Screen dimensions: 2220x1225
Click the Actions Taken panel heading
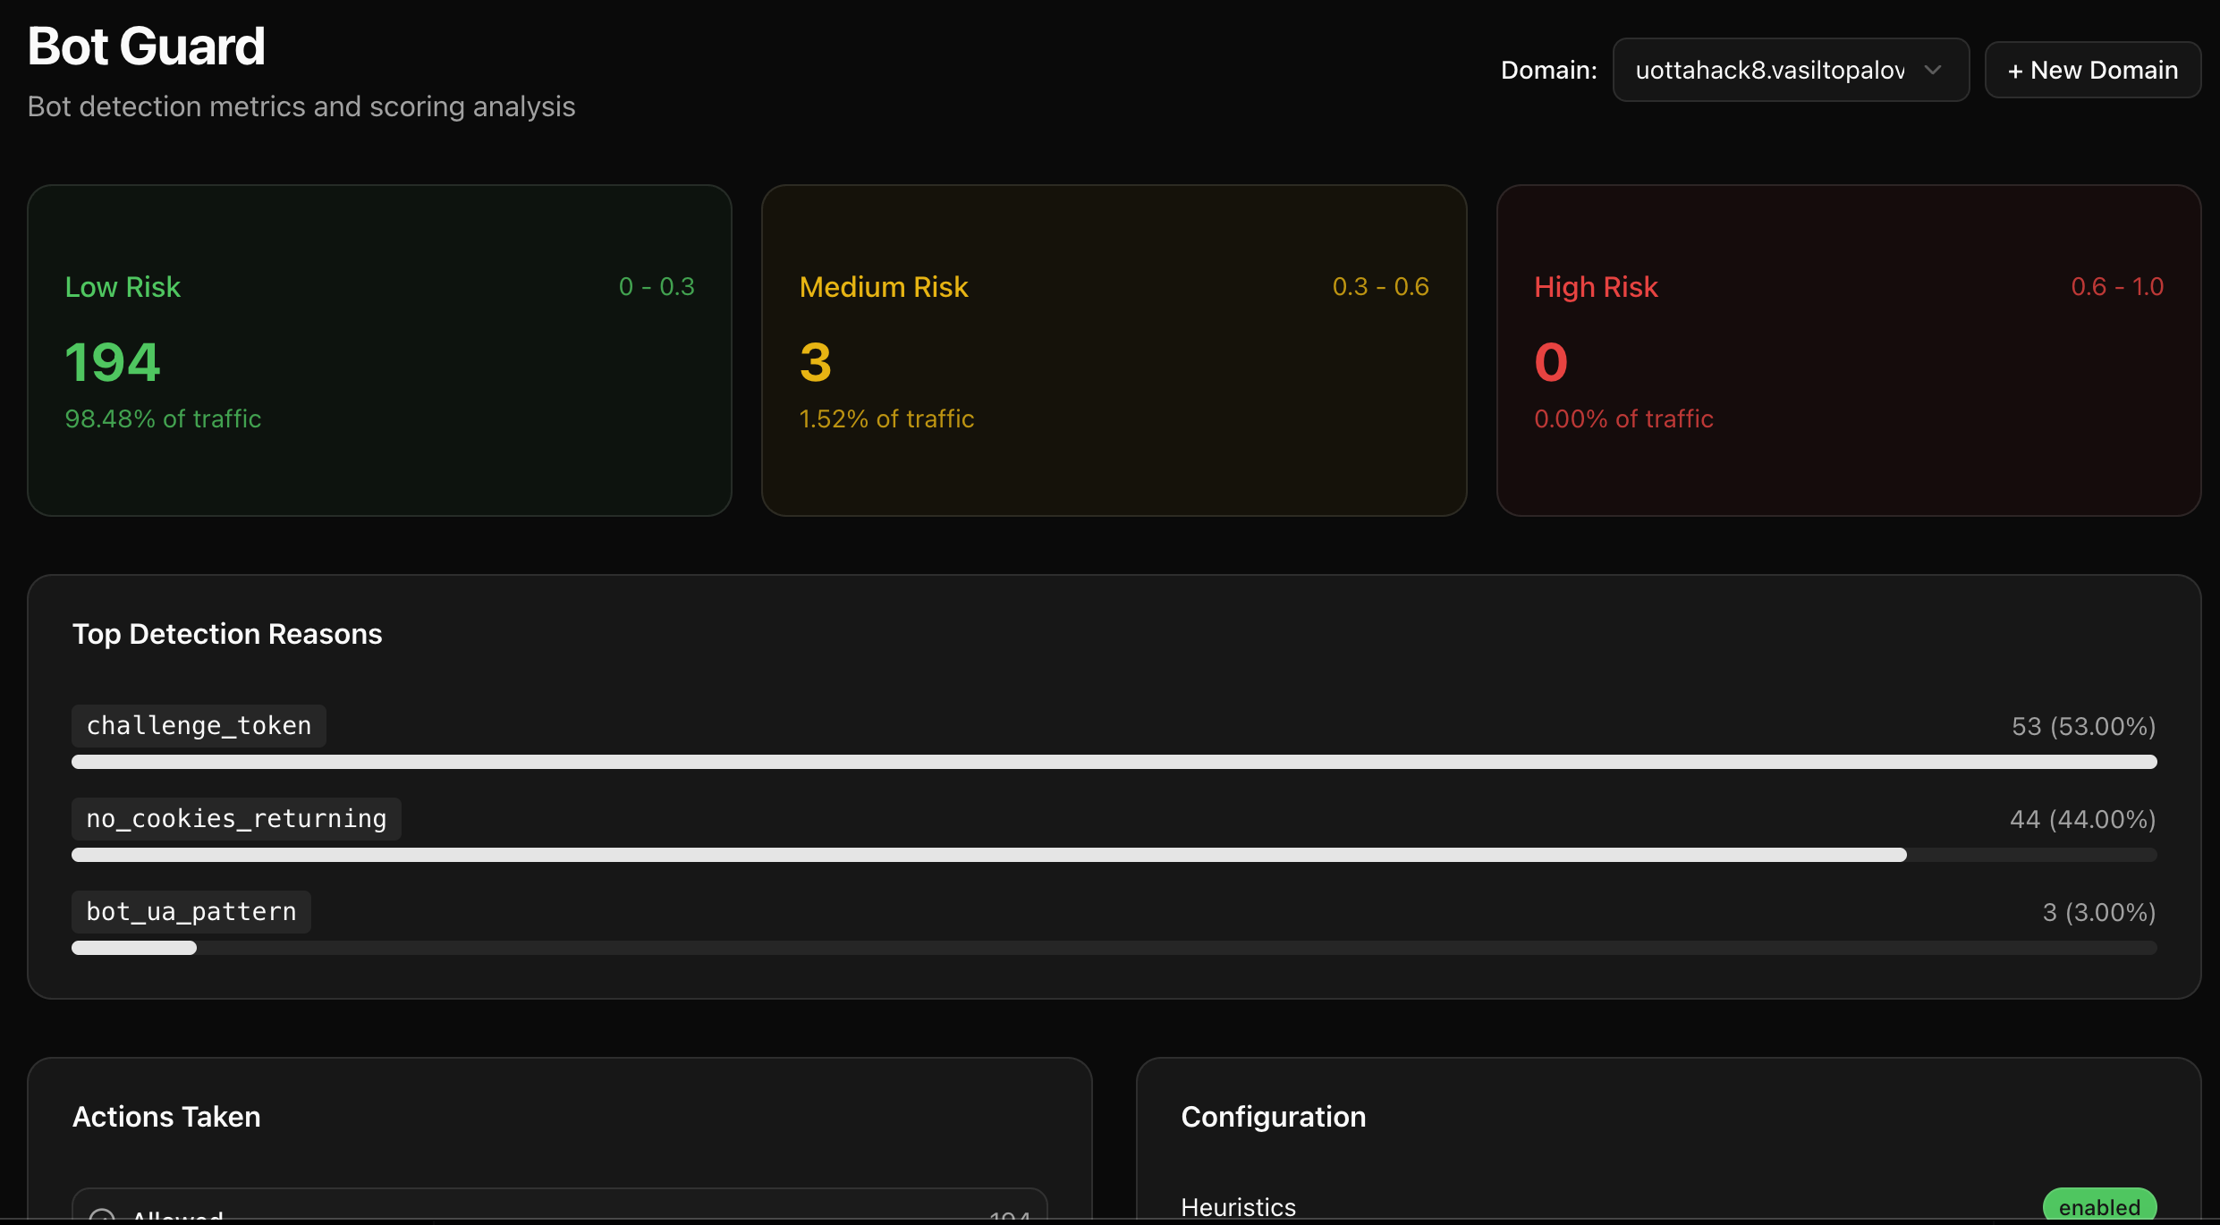(166, 1117)
